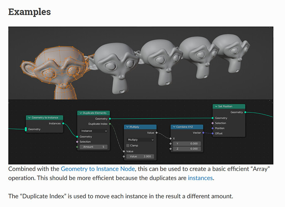Collapse the Geometry to Instance node chevron
The width and height of the screenshot is (285, 207).
pyautogui.click(x=29, y=118)
